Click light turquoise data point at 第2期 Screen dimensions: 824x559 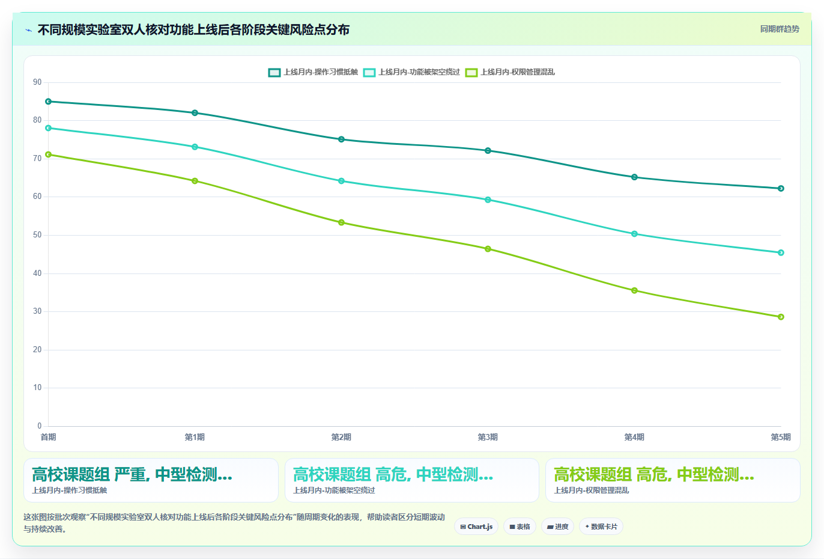(x=341, y=181)
